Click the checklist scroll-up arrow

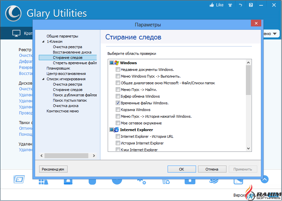tap(248, 63)
